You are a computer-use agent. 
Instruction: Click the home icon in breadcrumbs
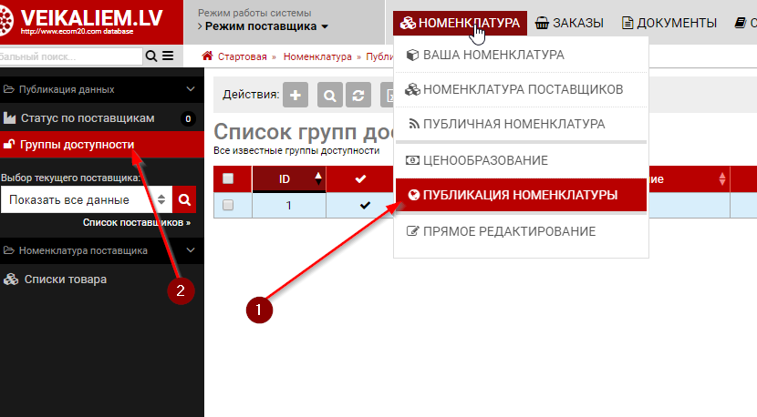(207, 56)
